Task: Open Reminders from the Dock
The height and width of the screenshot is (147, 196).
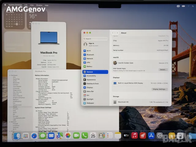Action: point(110,135)
